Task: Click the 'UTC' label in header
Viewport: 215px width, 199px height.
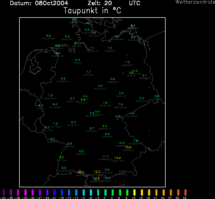Action: (135, 3)
